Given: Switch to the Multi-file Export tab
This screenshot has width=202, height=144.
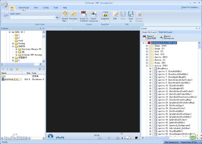Looking at the screenshot, I should (165, 32).
